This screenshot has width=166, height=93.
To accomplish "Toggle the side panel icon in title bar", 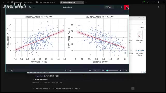I will [x=148, y=2].
